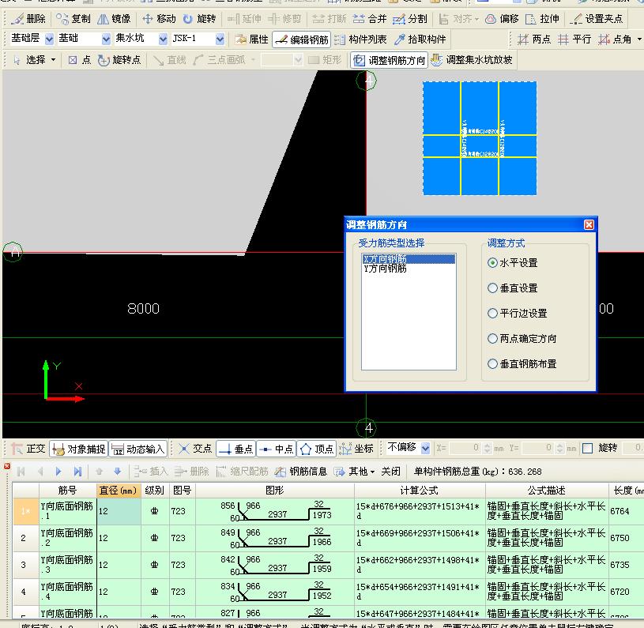Click diameter cell of Y向底面钢筋.1 row

tap(119, 511)
